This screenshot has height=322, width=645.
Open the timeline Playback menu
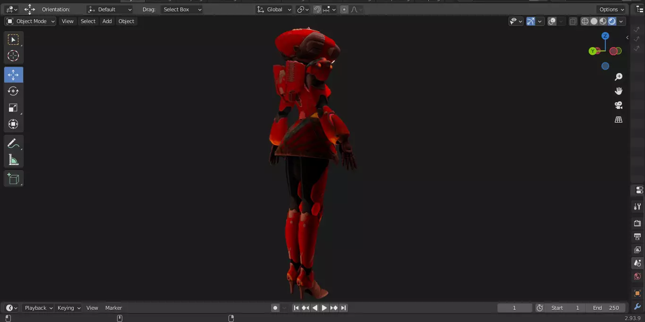tap(39, 308)
